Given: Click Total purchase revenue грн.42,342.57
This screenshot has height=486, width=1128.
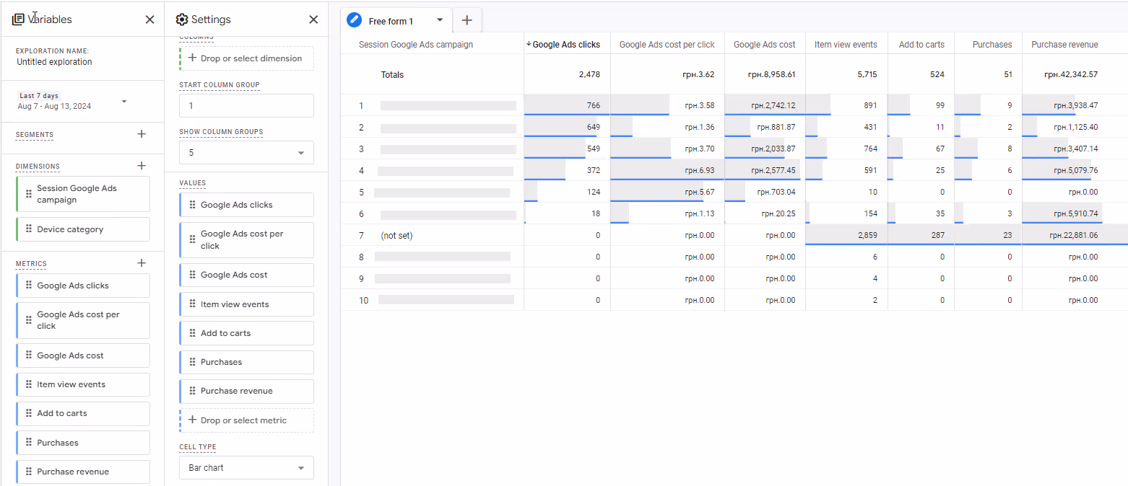Looking at the screenshot, I should (1071, 74).
